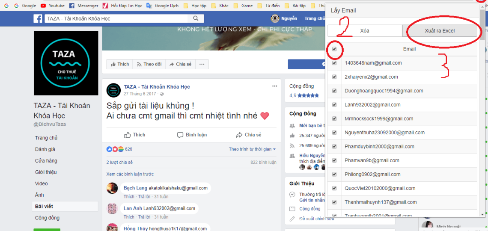488x231 pixels.
Task: Uncheck 2xhaiyenx2@gmail.com checkbox
Action: coord(334,77)
